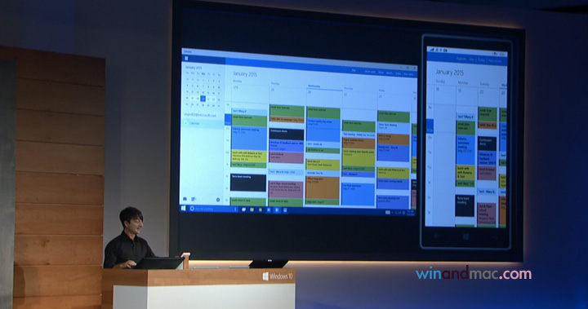The width and height of the screenshot is (588, 309).
Task: Tap New event on the phone calendar
Action: tap(495, 60)
